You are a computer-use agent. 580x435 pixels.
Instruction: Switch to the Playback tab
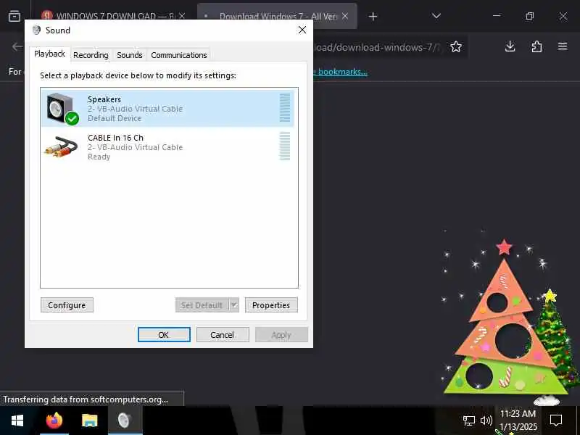click(x=49, y=54)
